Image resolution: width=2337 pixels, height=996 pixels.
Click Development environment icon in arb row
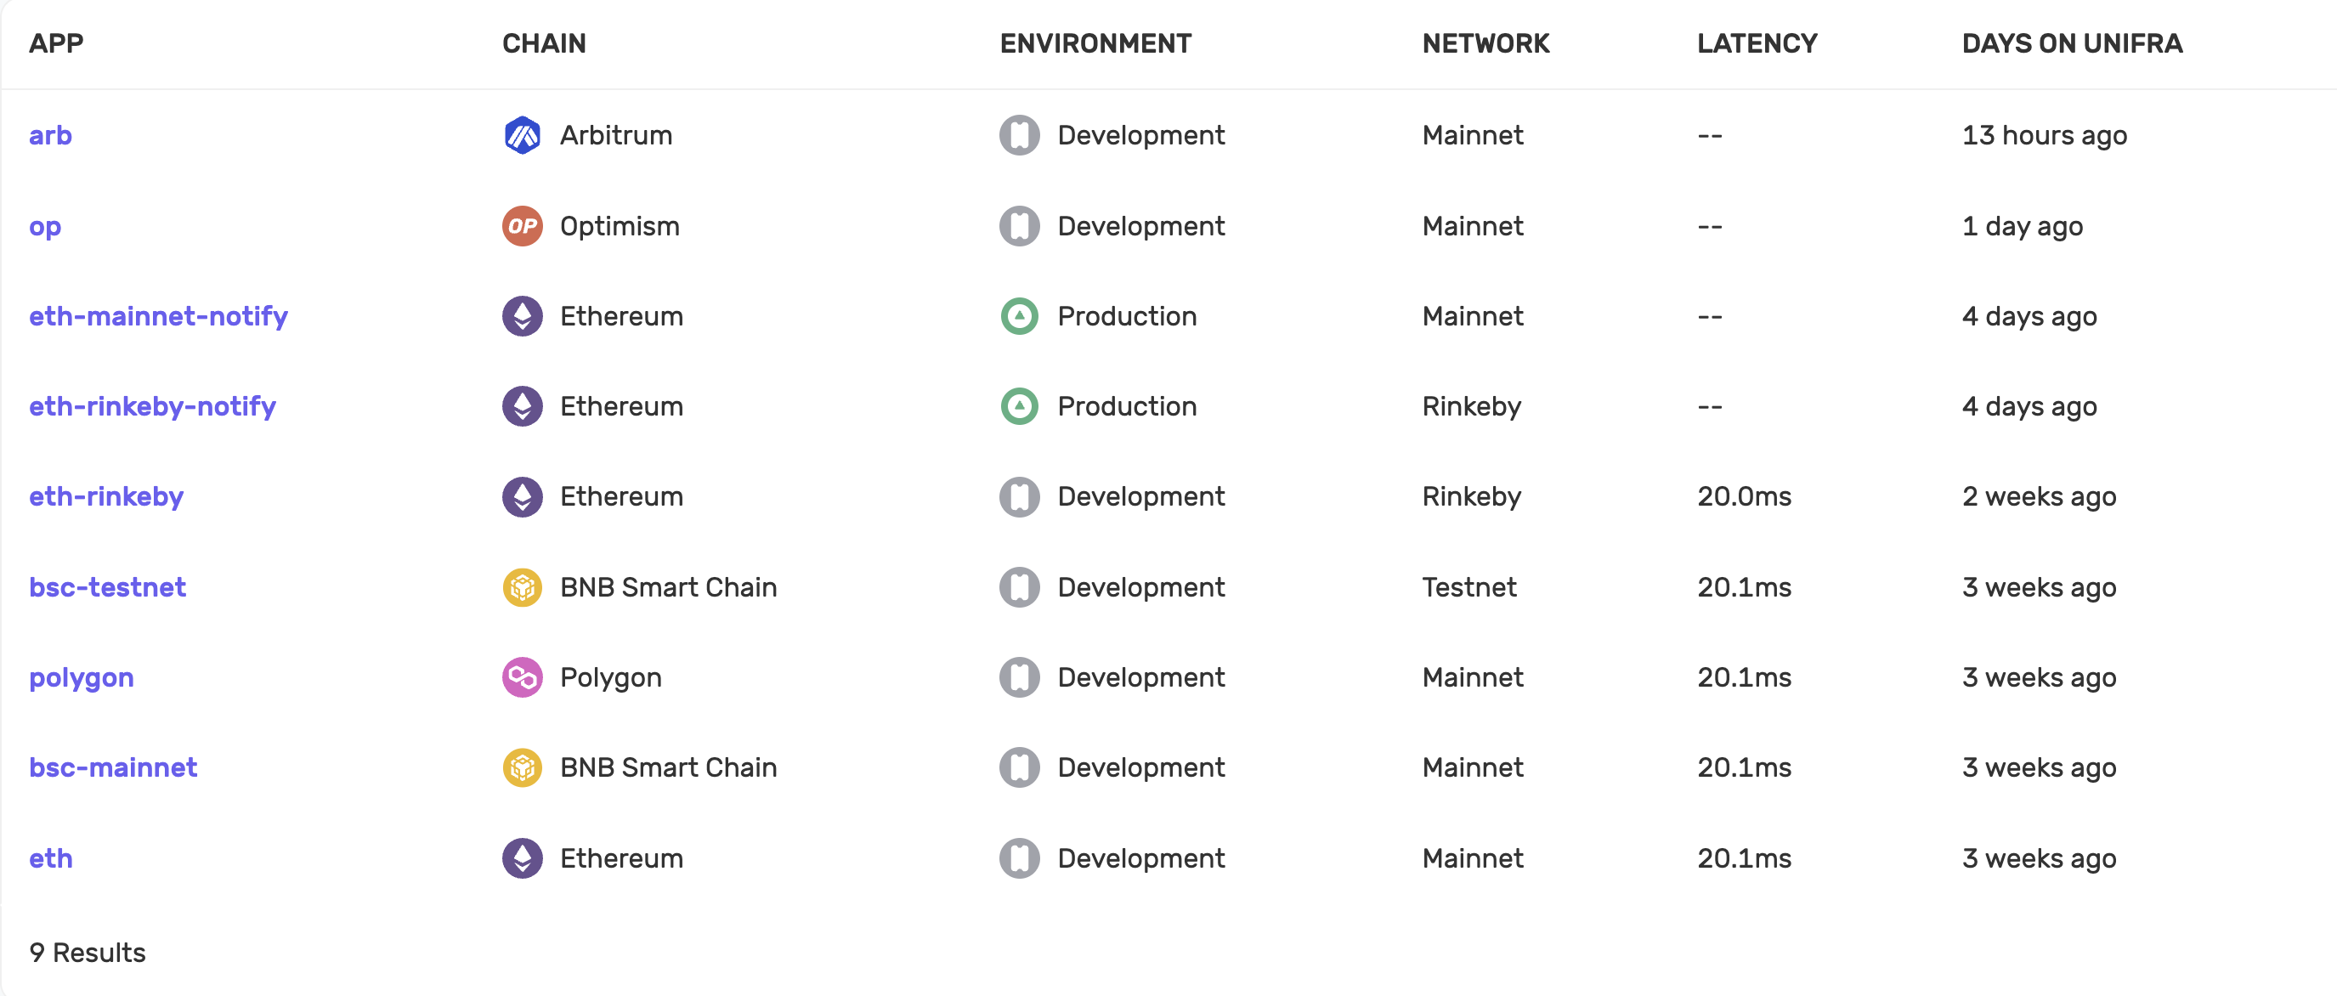pos(1019,135)
